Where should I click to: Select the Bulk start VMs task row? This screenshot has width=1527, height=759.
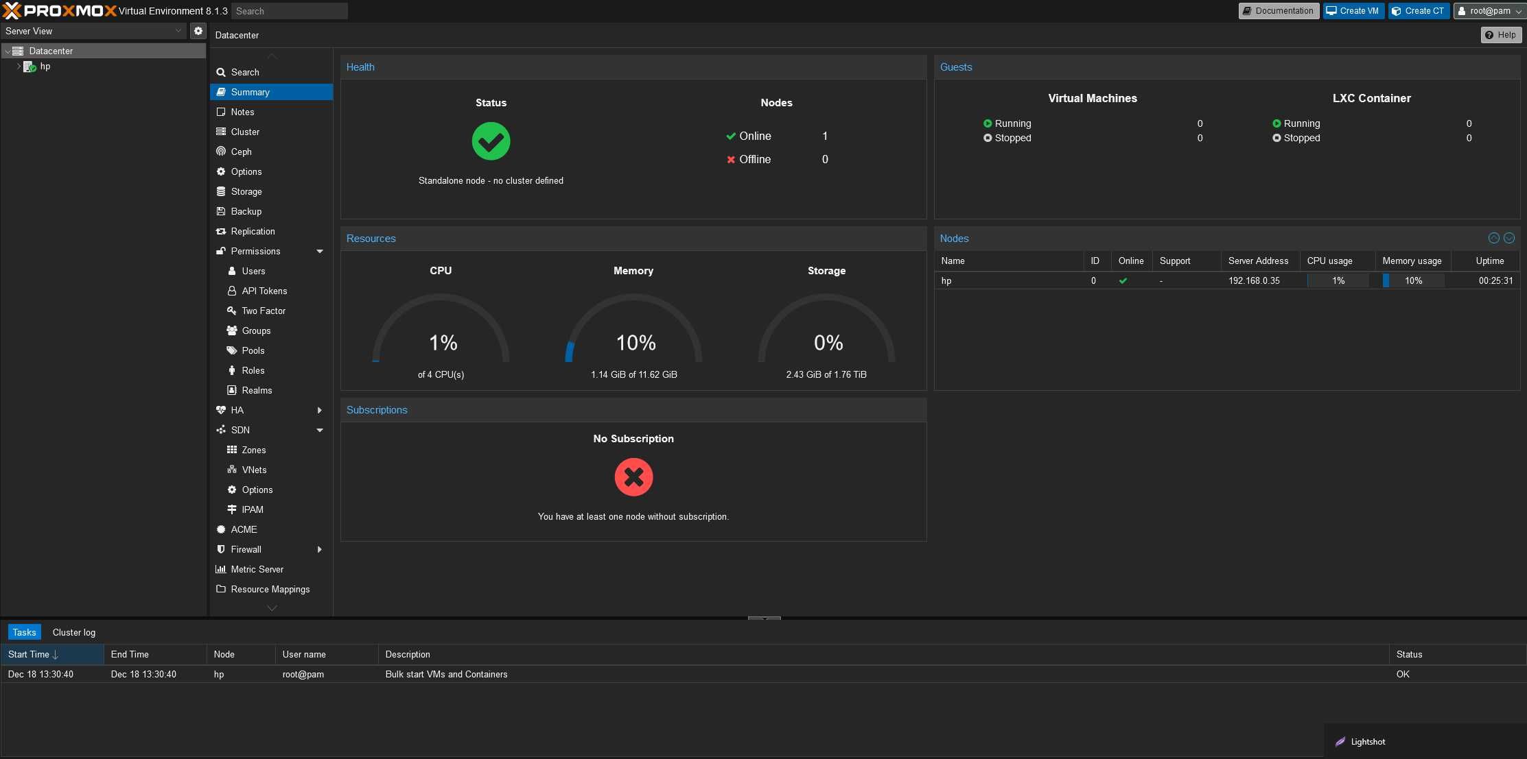[763, 674]
